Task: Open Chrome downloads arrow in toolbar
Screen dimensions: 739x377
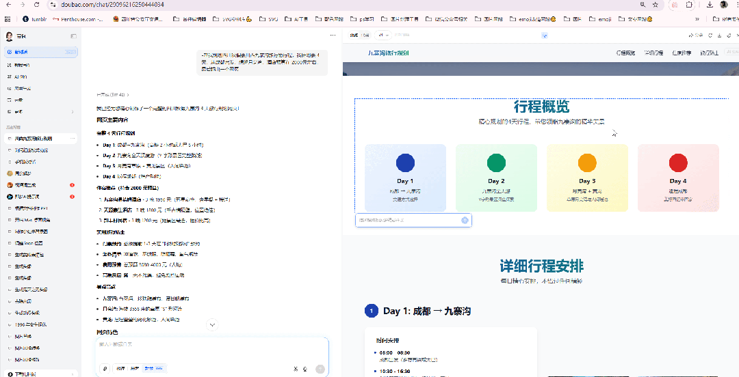Action: click(710, 4)
